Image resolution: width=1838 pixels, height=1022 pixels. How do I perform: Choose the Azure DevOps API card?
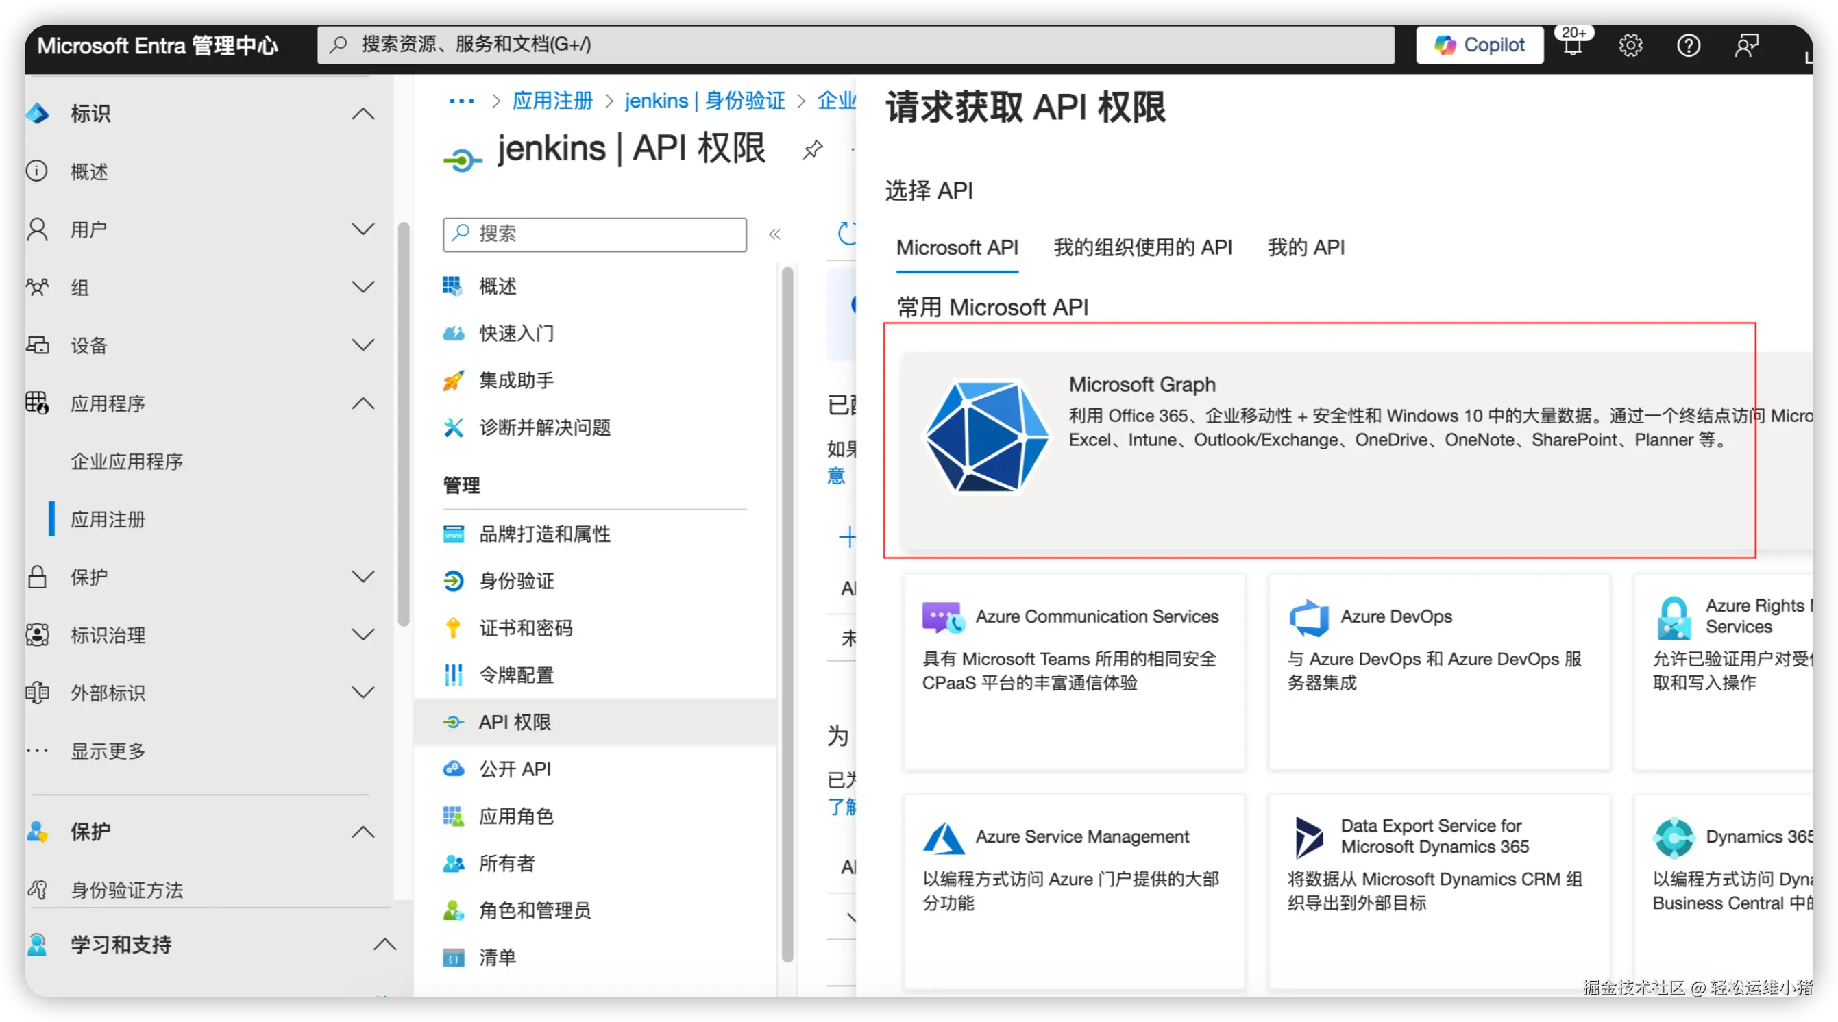coord(1439,671)
